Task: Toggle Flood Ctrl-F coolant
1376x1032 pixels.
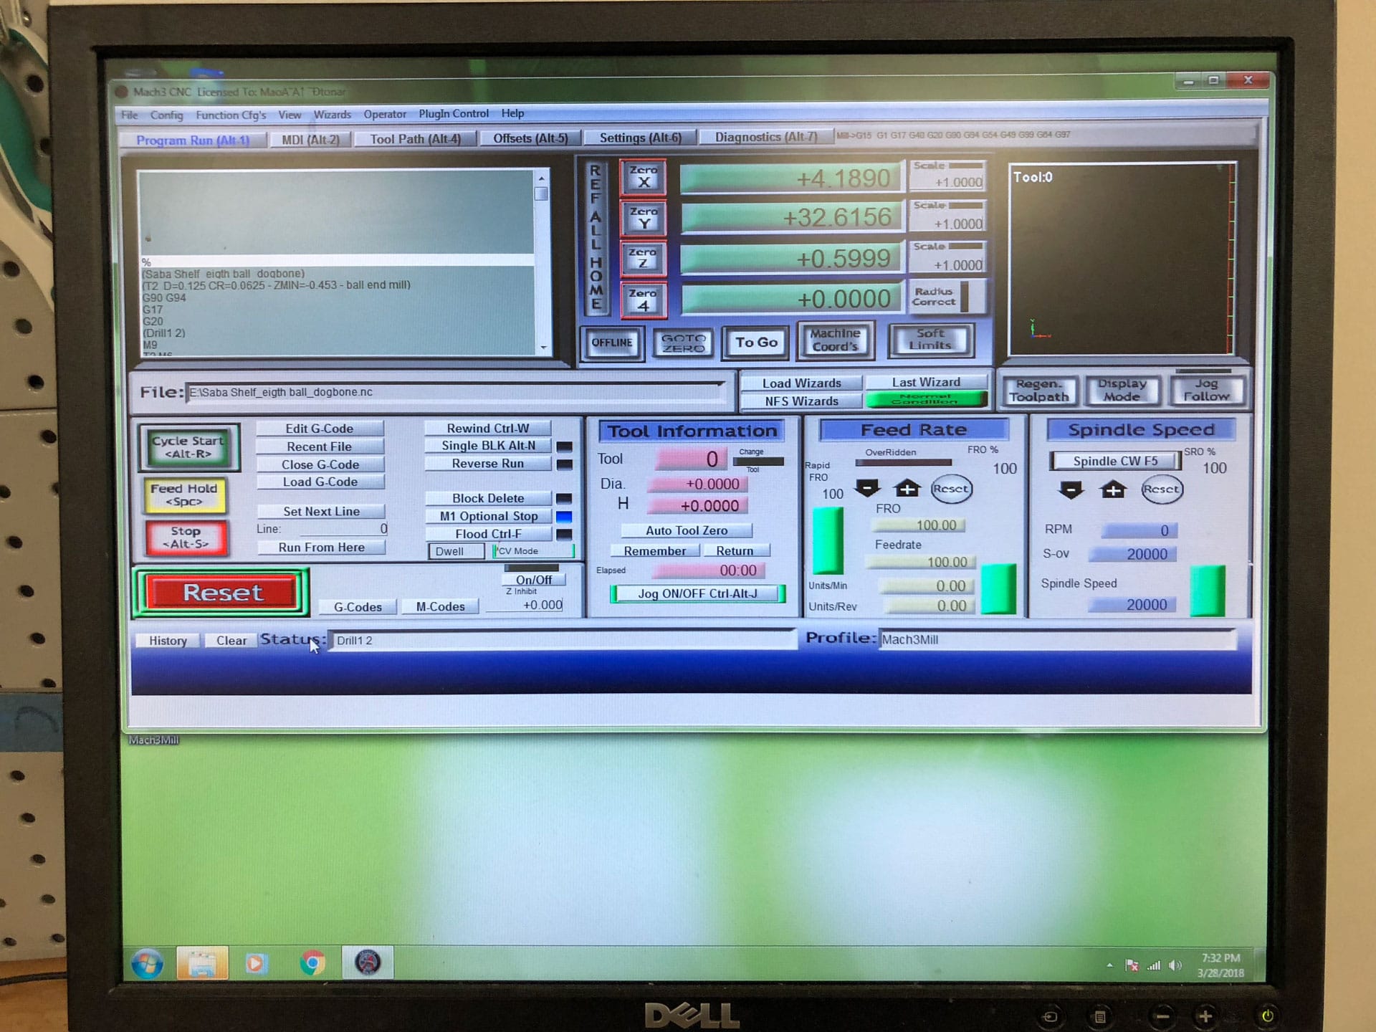Action: (x=488, y=534)
